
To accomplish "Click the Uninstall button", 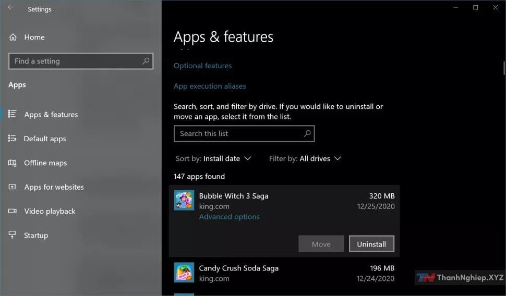I will 371,244.
